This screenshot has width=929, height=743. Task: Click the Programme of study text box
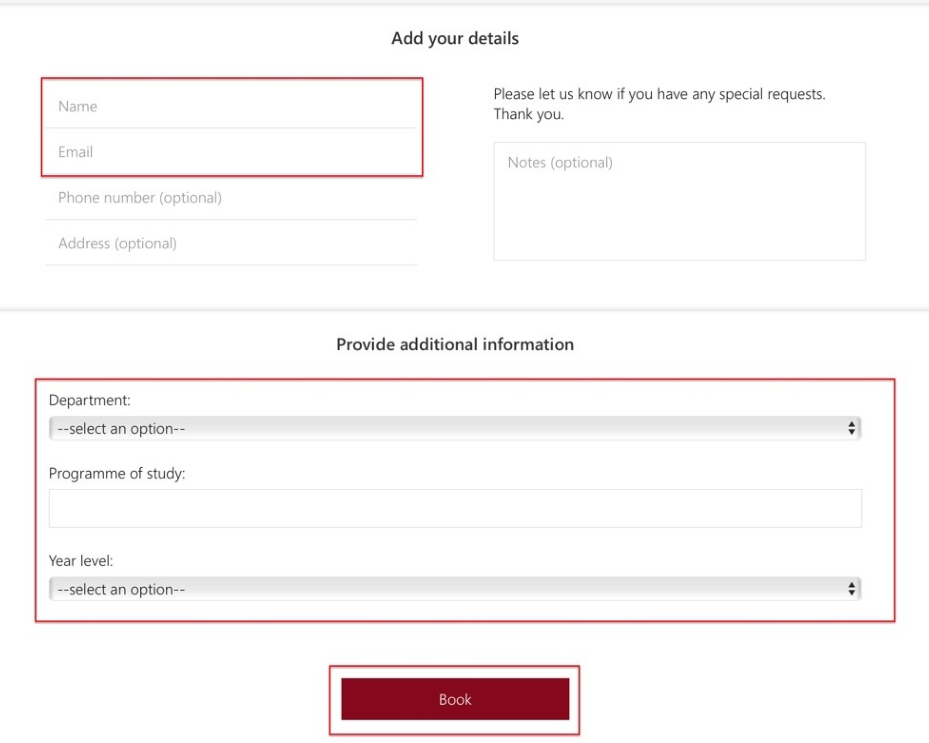(x=454, y=508)
